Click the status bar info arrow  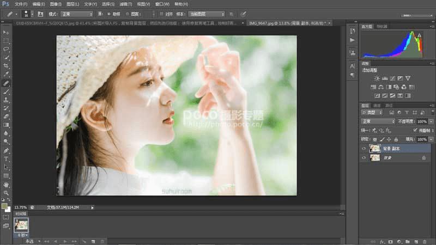coord(92,207)
